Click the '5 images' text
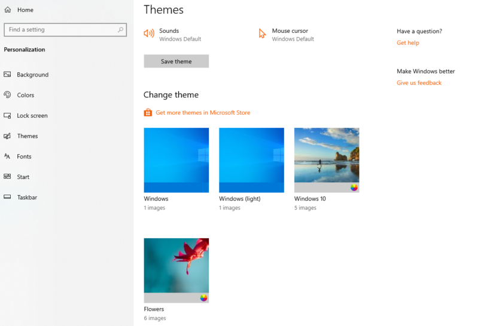Screen dimensions: 484x326 [305, 208]
